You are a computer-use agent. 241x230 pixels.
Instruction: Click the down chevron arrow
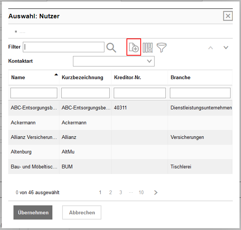click(x=226, y=47)
